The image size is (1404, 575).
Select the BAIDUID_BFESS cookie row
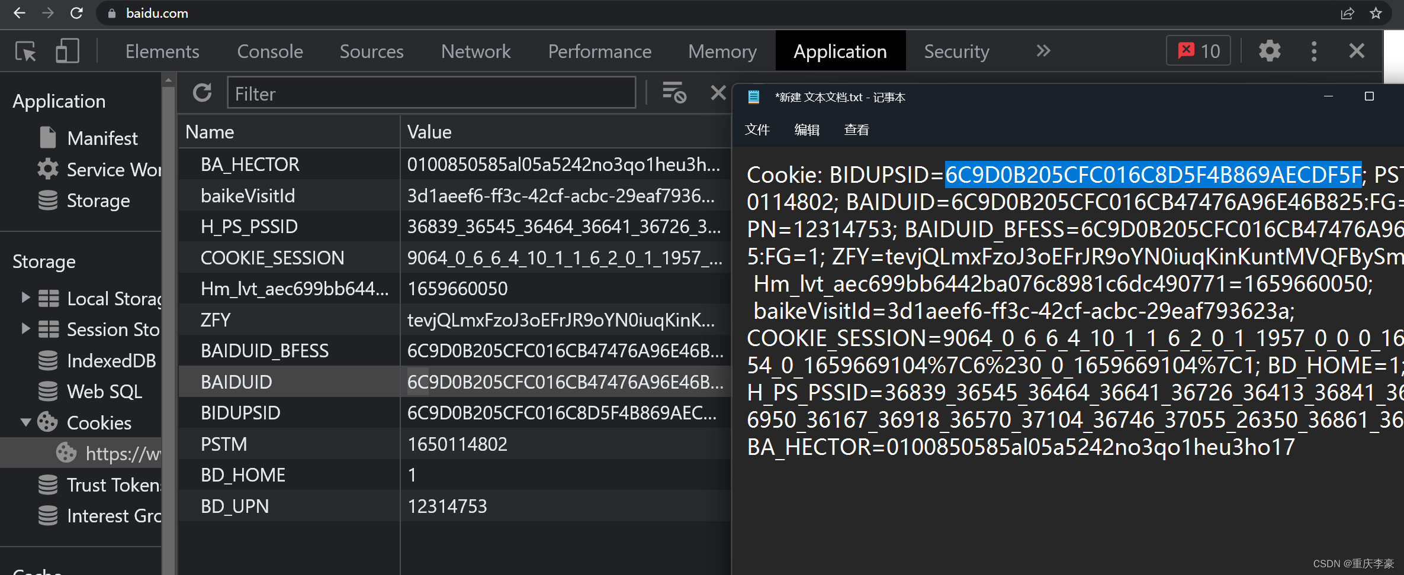coord(455,350)
